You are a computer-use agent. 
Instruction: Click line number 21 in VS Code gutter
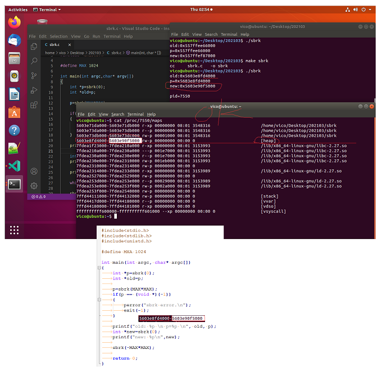click(51, 151)
